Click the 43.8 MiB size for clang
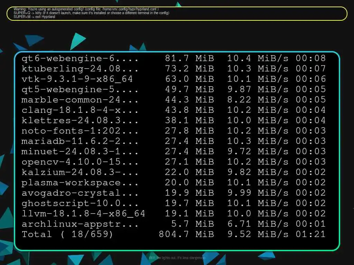354x265 pixels. [x=189, y=110]
